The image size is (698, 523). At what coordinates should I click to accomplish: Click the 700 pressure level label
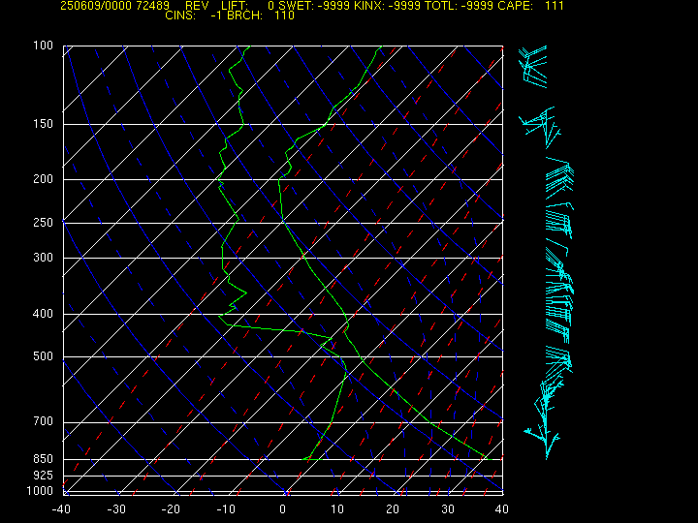[44, 421]
